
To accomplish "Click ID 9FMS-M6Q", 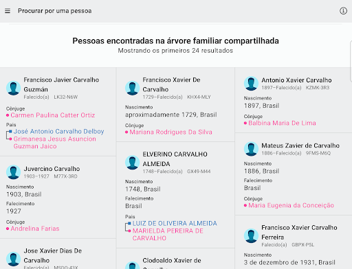I will [x=318, y=153].
